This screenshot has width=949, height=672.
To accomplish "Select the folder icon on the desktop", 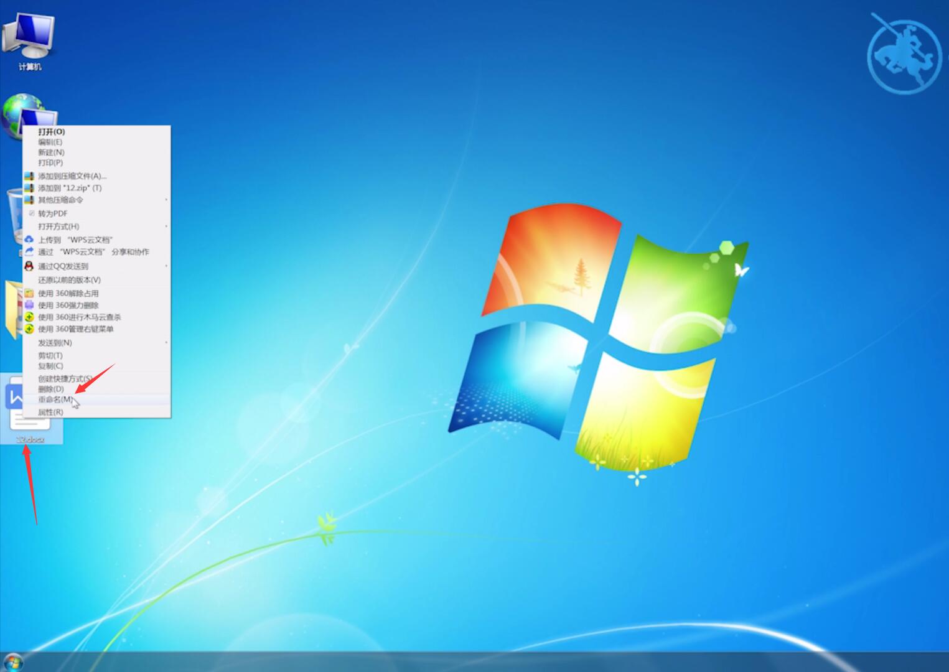I will (14, 309).
